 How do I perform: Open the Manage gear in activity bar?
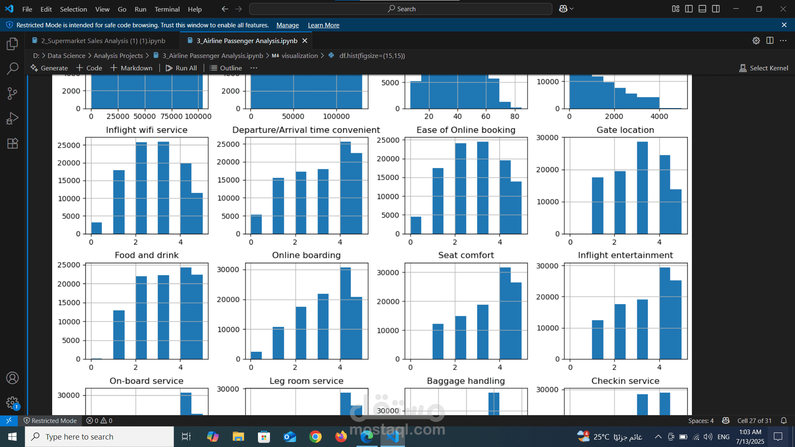pyautogui.click(x=12, y=403)
